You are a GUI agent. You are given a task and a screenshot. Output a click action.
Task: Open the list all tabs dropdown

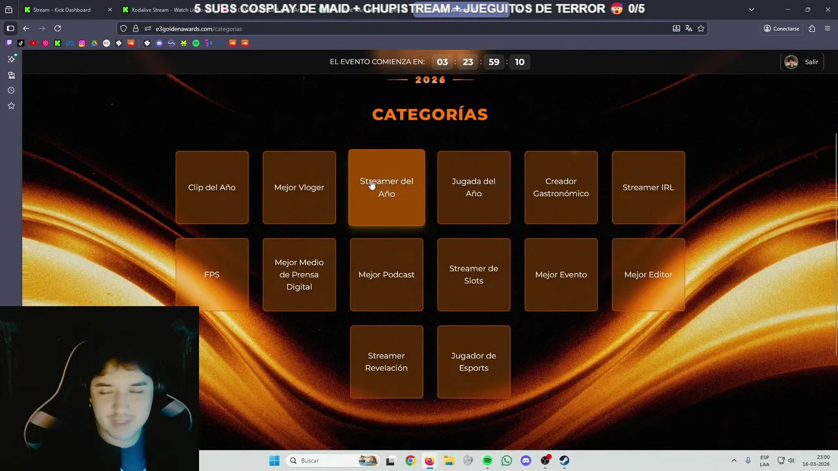click(751, 10)
